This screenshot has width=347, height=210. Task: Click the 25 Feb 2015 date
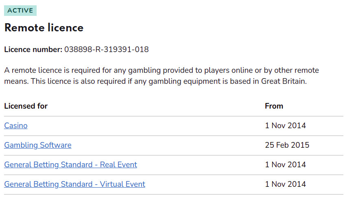(x=287, y=145)
